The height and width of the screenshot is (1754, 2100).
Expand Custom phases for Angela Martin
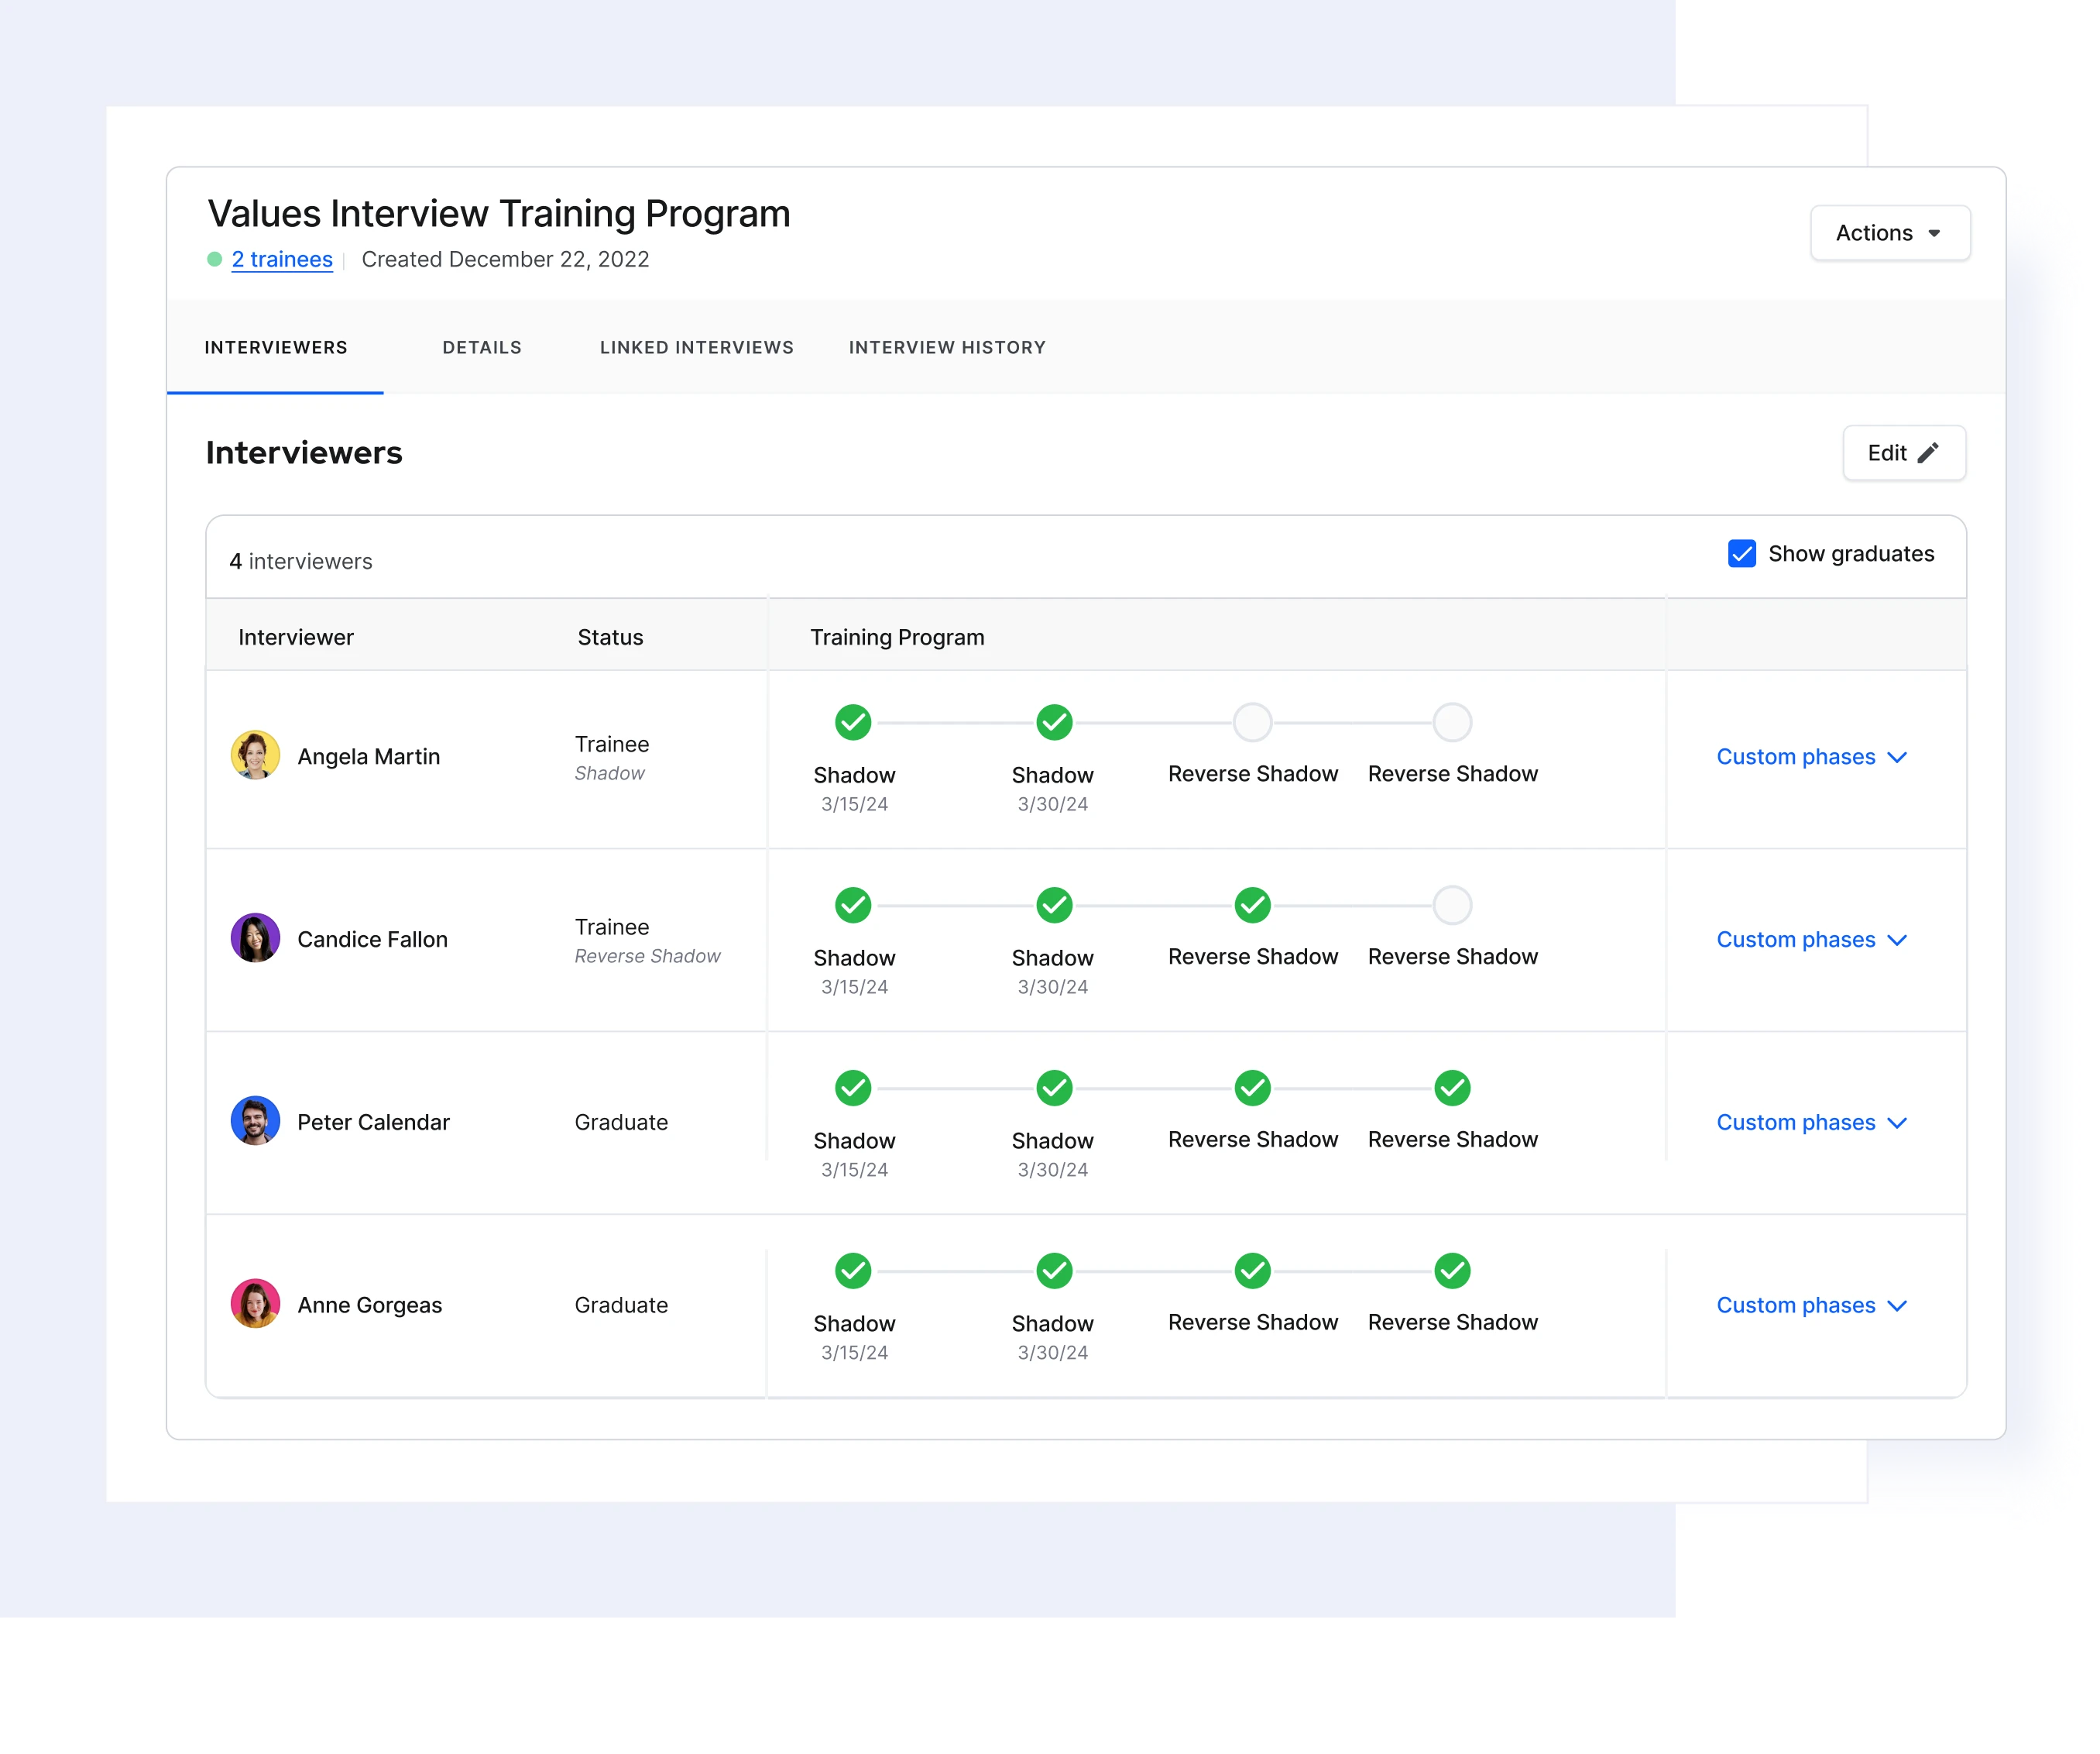click(1812, 758)
